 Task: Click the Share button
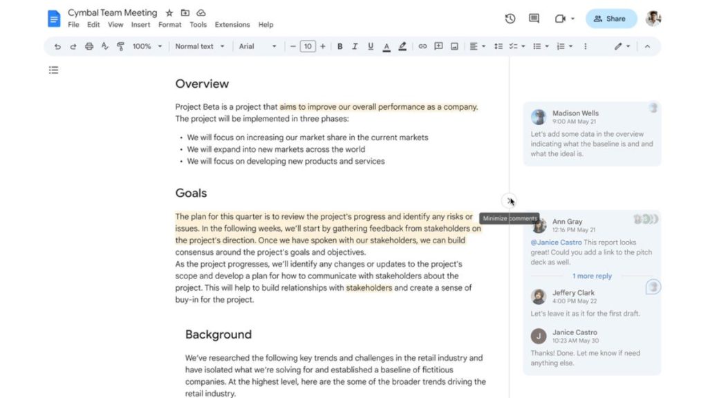coord(611,19)
